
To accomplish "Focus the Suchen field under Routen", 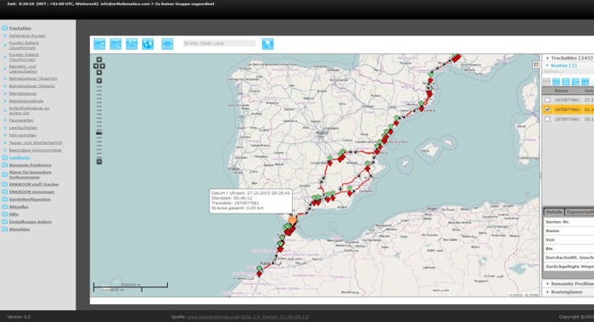I will point(569,71).
